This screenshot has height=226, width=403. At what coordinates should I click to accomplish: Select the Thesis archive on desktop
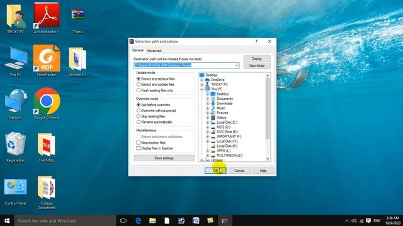click(77, 18)
